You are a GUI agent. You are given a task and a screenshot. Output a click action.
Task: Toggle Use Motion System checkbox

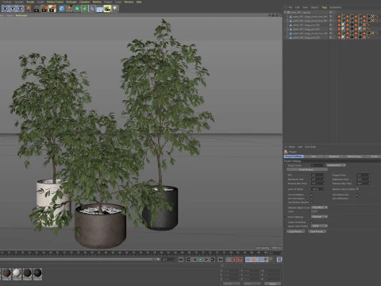tap(312, 202)
